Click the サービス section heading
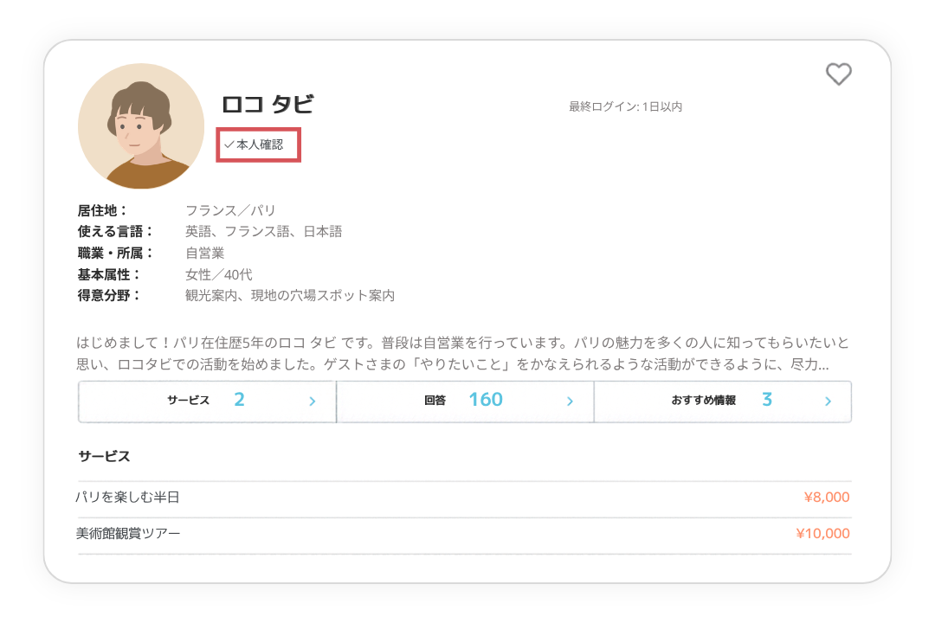This screenshot has width=935, height=623. [x=105, y=456]
